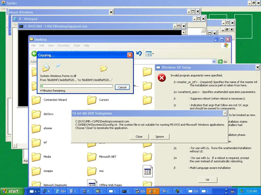This screenshot has width=261, height=195.
Task: Click the keyboard icon in system tray
Action: (x=232, y=191)
